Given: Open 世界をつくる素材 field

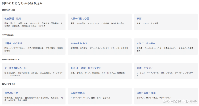Looking at the screenshot, I should [x=34, y=47].
